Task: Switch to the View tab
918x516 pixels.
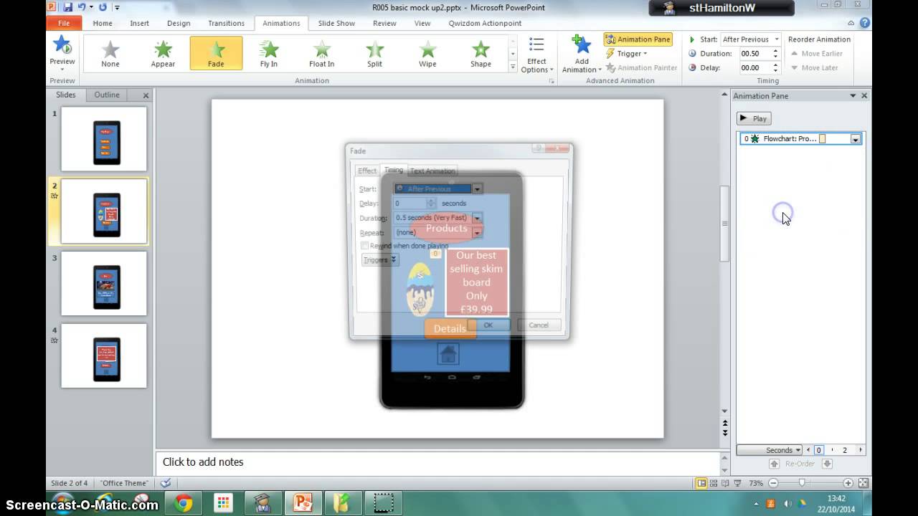Action: click(422, 23)
